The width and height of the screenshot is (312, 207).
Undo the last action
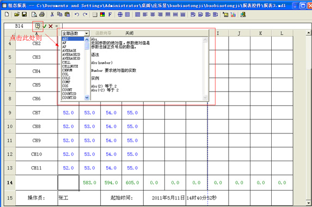[x=77, y=14]
